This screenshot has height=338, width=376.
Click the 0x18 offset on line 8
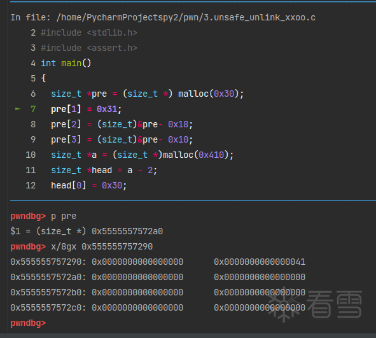(178, 124)
